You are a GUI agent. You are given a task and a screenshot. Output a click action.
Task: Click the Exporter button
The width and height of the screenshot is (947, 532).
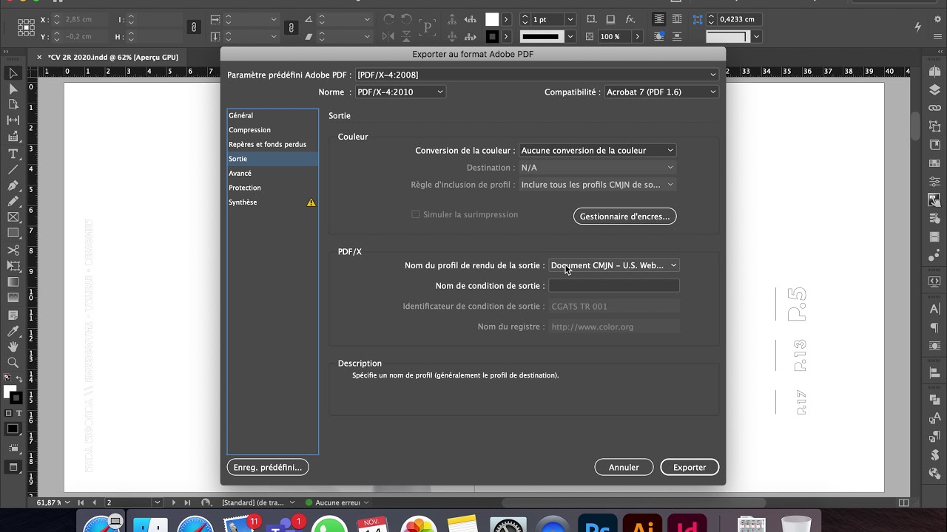pos(689,467)
